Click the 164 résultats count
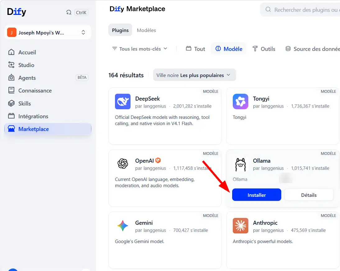This screenshot has height=271, width=340. click(126, 75)
